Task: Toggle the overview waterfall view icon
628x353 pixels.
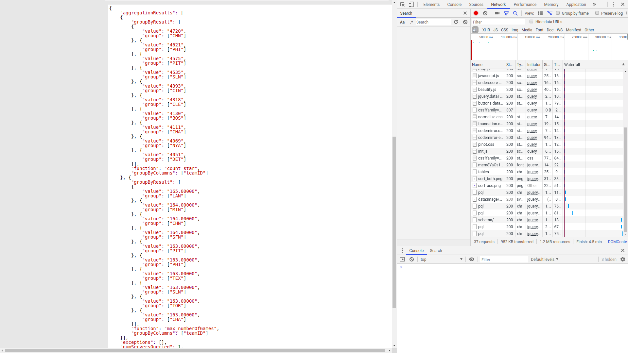Action: (549, 13)
